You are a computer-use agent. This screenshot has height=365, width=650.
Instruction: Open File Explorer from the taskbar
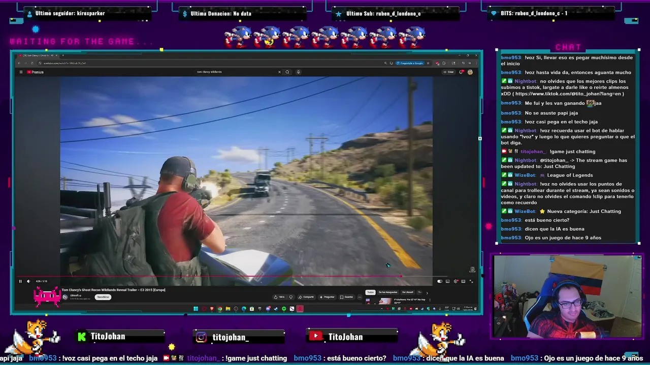click(228, 309)
